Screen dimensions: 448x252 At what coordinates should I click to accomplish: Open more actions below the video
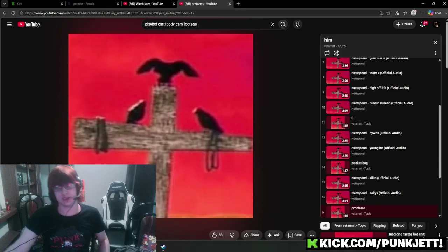[312, 235]
